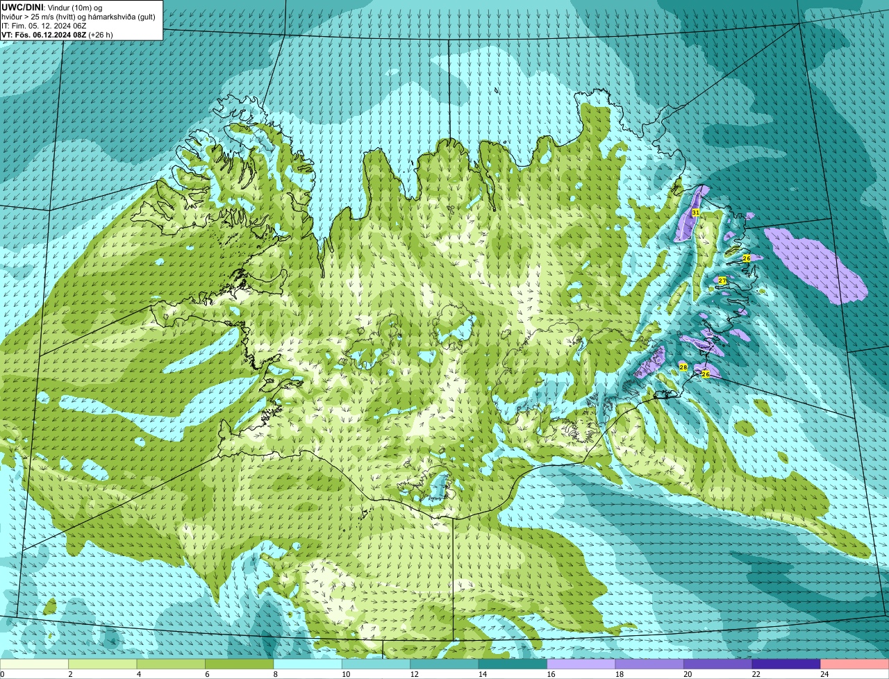Click the color scale tick label 14
Viewport: 889px width, 679px height.
(x=483, y=674)
